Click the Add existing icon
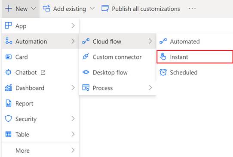Image resolution: width=233 pixels, height=157 pixels. (x=46, y=9)
